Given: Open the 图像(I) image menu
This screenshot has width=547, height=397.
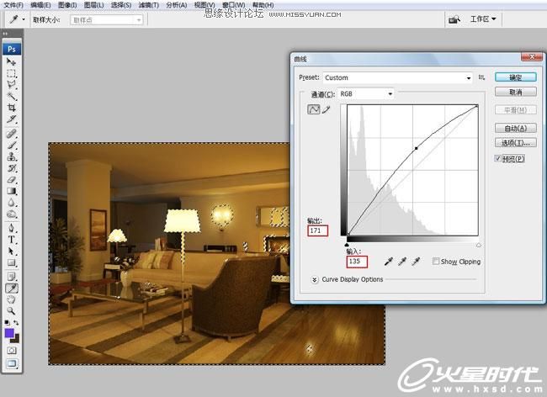Looking at the screenshot, I should 67,4.
